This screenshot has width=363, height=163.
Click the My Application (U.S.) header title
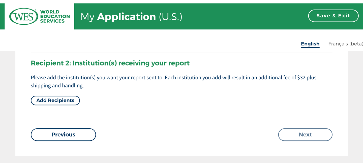pyautogui.click(x=131, y=17)
